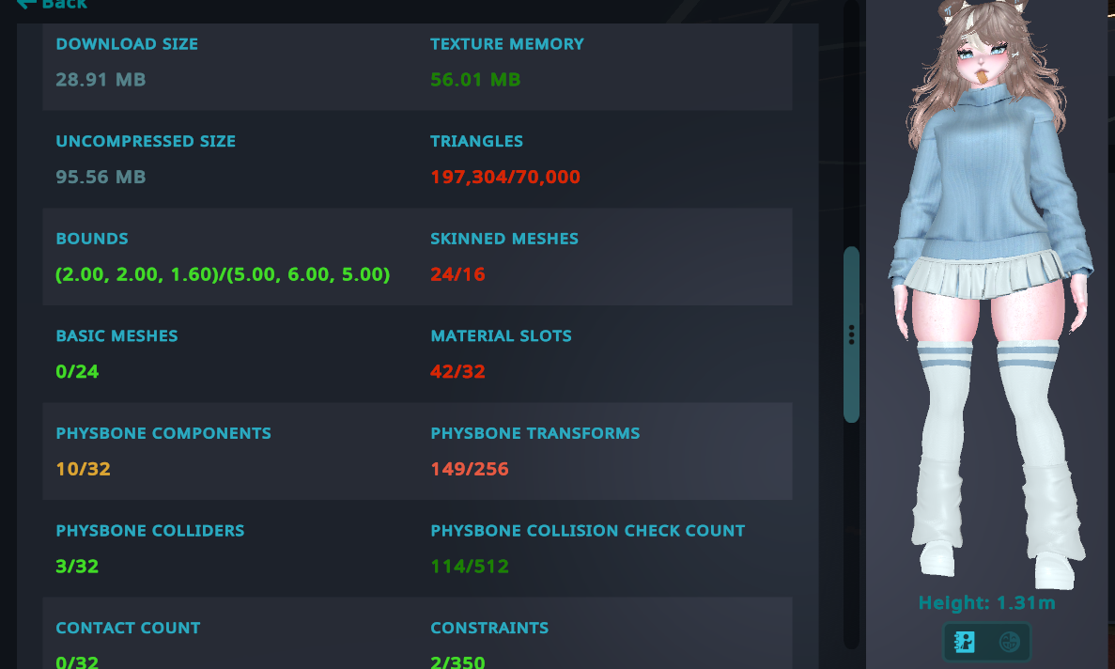Click the vertical scrollbar thumb

(x=851, y=334)
